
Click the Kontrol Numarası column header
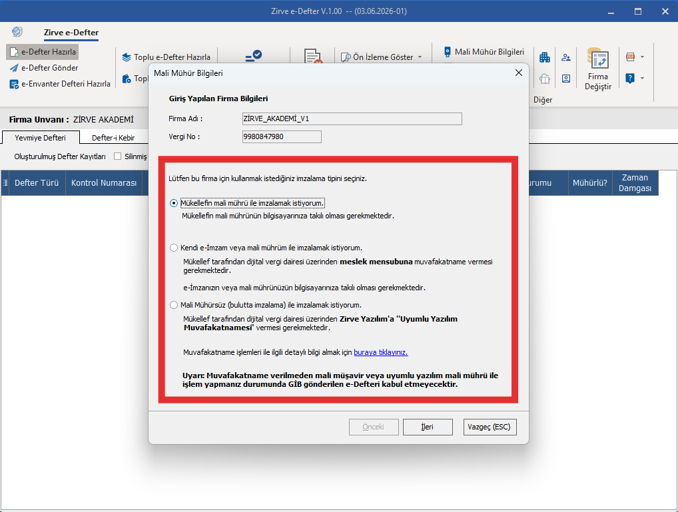pyautogui.click(x=104, y=183)
